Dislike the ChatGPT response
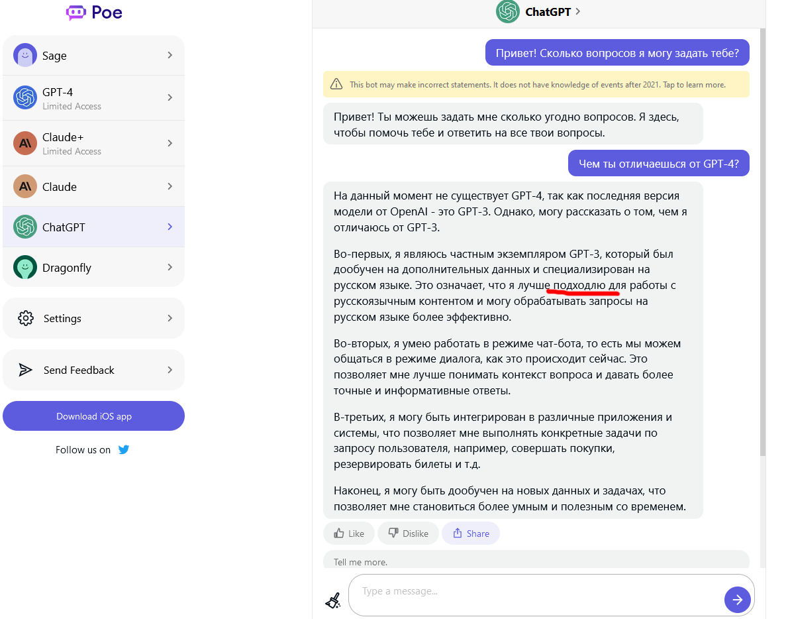 [408, 534]
